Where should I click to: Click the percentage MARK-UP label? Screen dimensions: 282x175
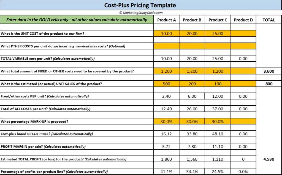pos(34,121)
